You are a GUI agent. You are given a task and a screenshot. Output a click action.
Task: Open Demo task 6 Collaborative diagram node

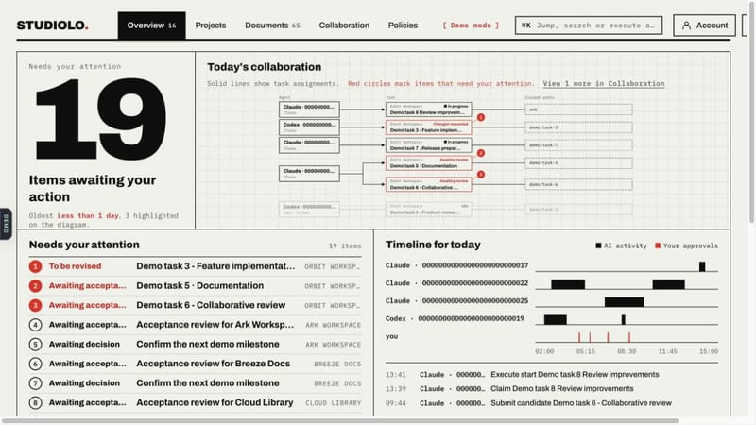click(x=429, y=184)
